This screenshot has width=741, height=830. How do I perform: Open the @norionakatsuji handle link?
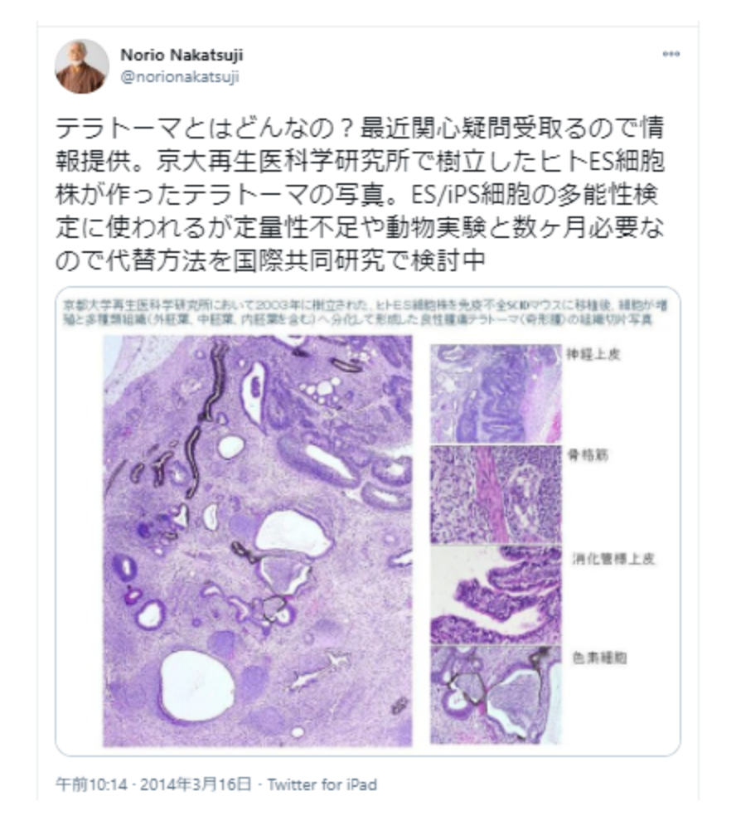(x=180, y=77)
